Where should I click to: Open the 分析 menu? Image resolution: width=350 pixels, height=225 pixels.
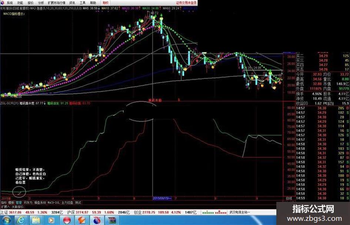pos(41,3)
